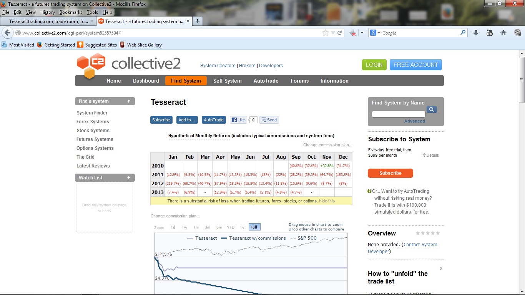Screen dimensions: 525x295
Task: Open a new tab with the plus button
Action: pos(198,21)
